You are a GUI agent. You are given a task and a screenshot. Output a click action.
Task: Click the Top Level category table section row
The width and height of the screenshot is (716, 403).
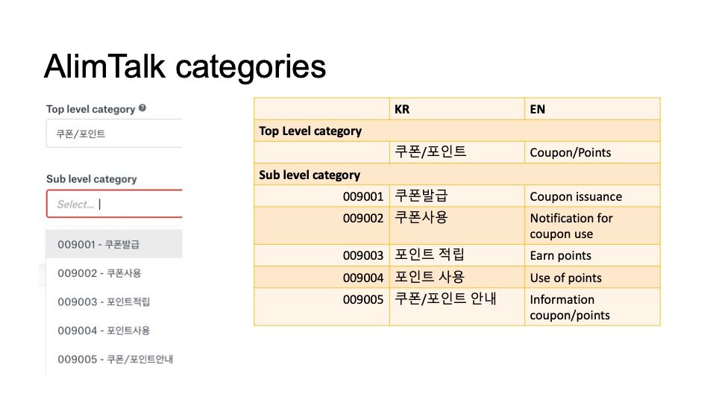tap(457, 131)
